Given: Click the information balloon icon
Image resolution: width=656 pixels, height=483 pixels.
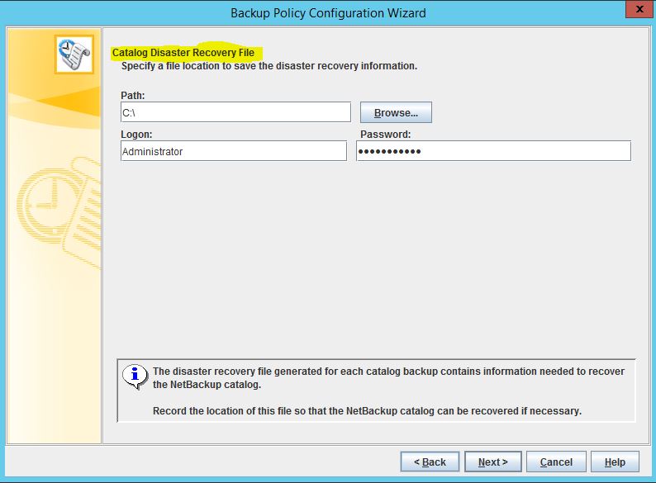Looking at the screenshot, I should pos(135,376).
